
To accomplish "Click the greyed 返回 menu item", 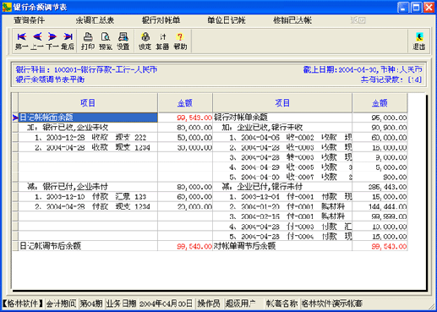I will (x=358, y=20).
